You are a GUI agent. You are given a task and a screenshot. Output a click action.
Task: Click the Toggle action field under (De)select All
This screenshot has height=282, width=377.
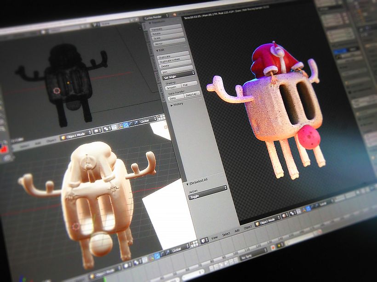coord(208,194)
